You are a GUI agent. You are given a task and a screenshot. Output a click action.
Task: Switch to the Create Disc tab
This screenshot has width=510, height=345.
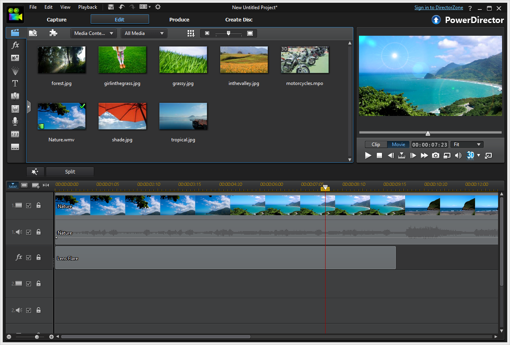tap(239, 19)
